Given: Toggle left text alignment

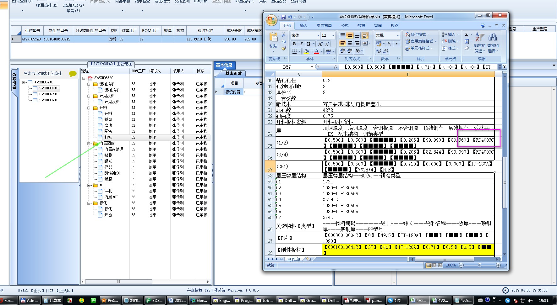Looking at the screenshot, I should coord(343,43).
